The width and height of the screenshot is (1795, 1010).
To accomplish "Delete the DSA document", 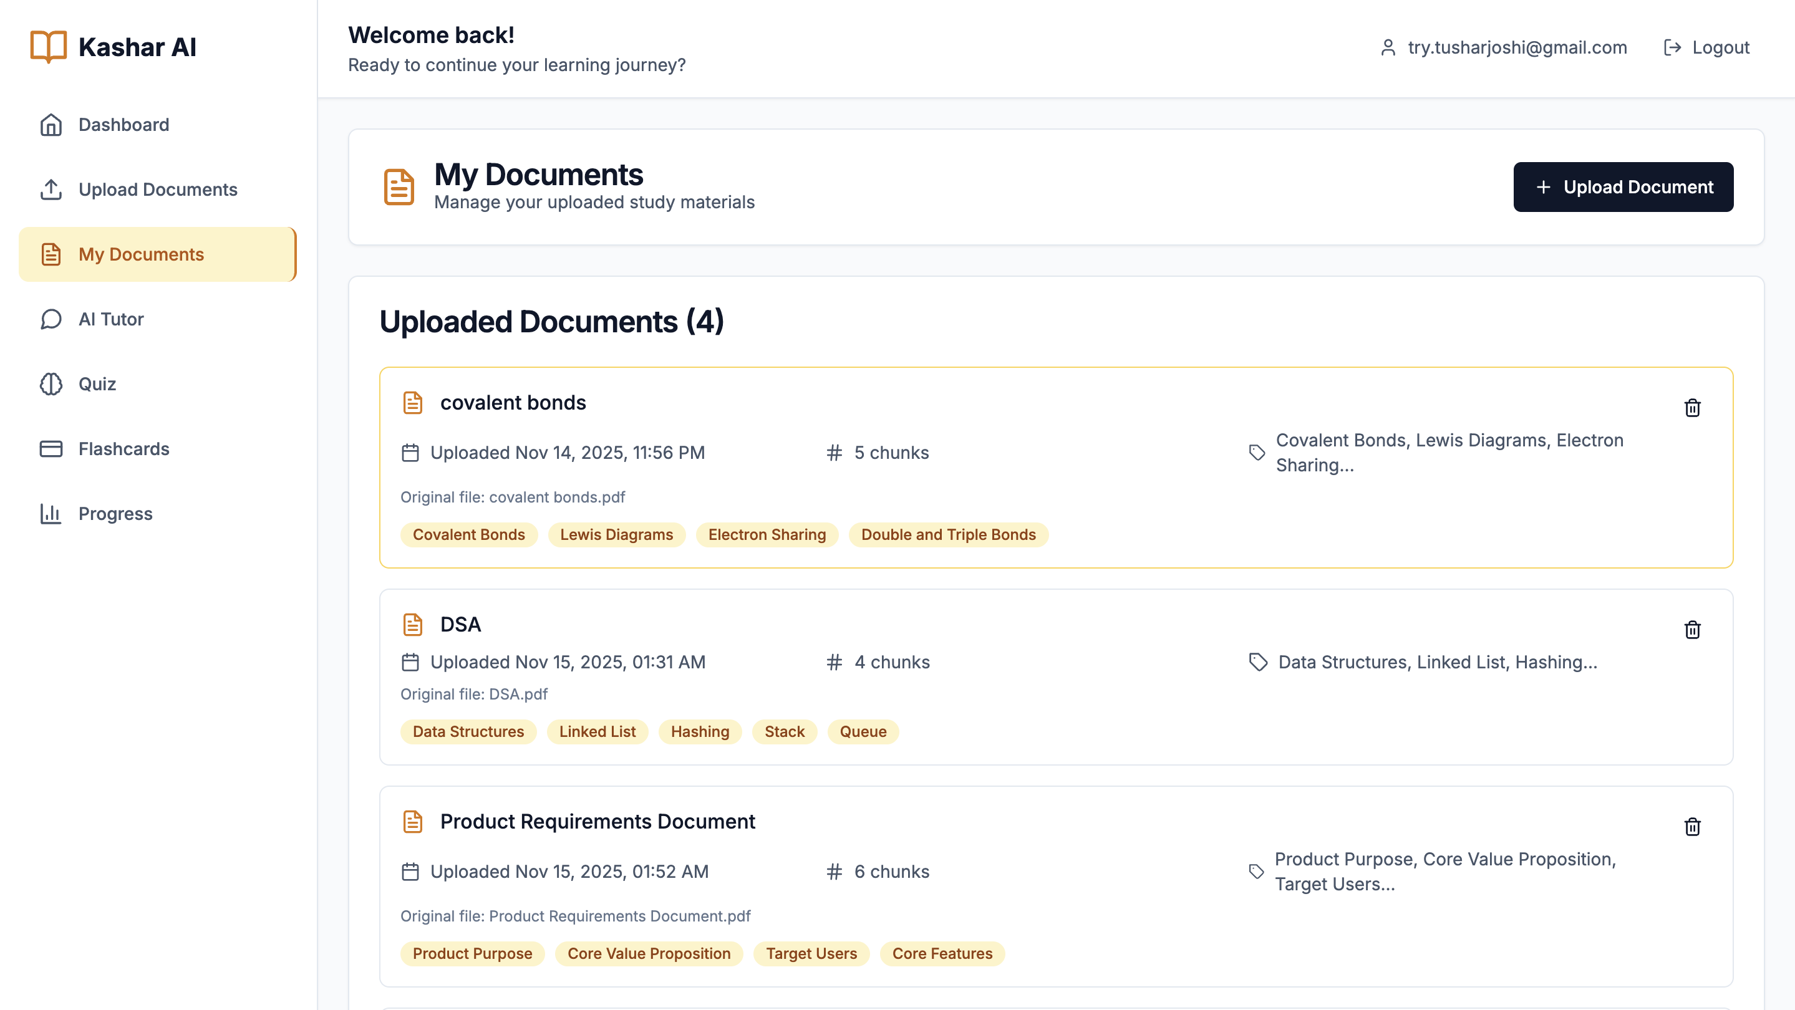I will 1693,630.
